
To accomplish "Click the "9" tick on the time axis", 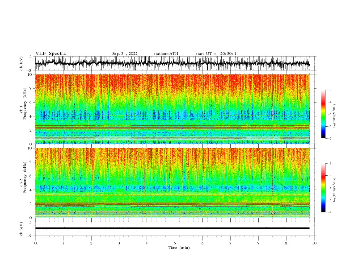I will click(286, 243).
